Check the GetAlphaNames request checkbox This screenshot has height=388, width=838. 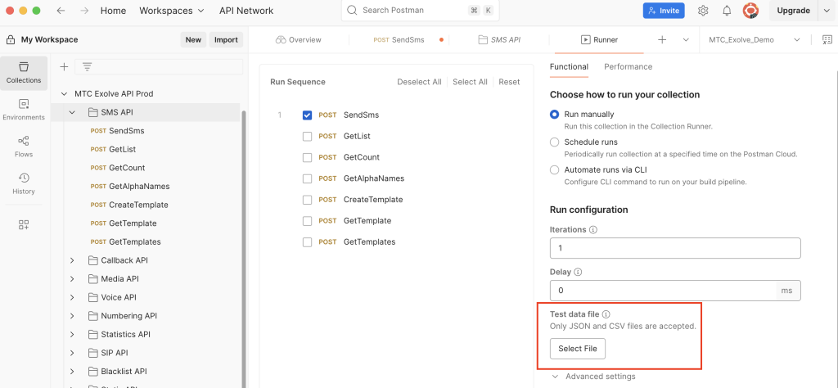(308, 178)
